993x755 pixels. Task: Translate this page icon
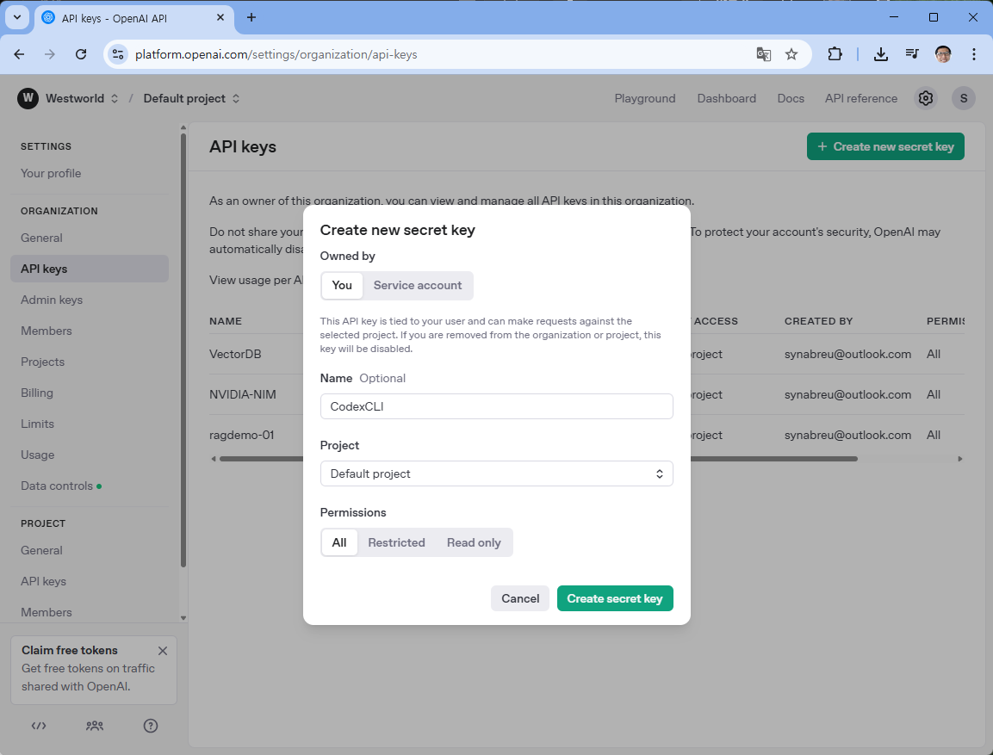point(764,54)
